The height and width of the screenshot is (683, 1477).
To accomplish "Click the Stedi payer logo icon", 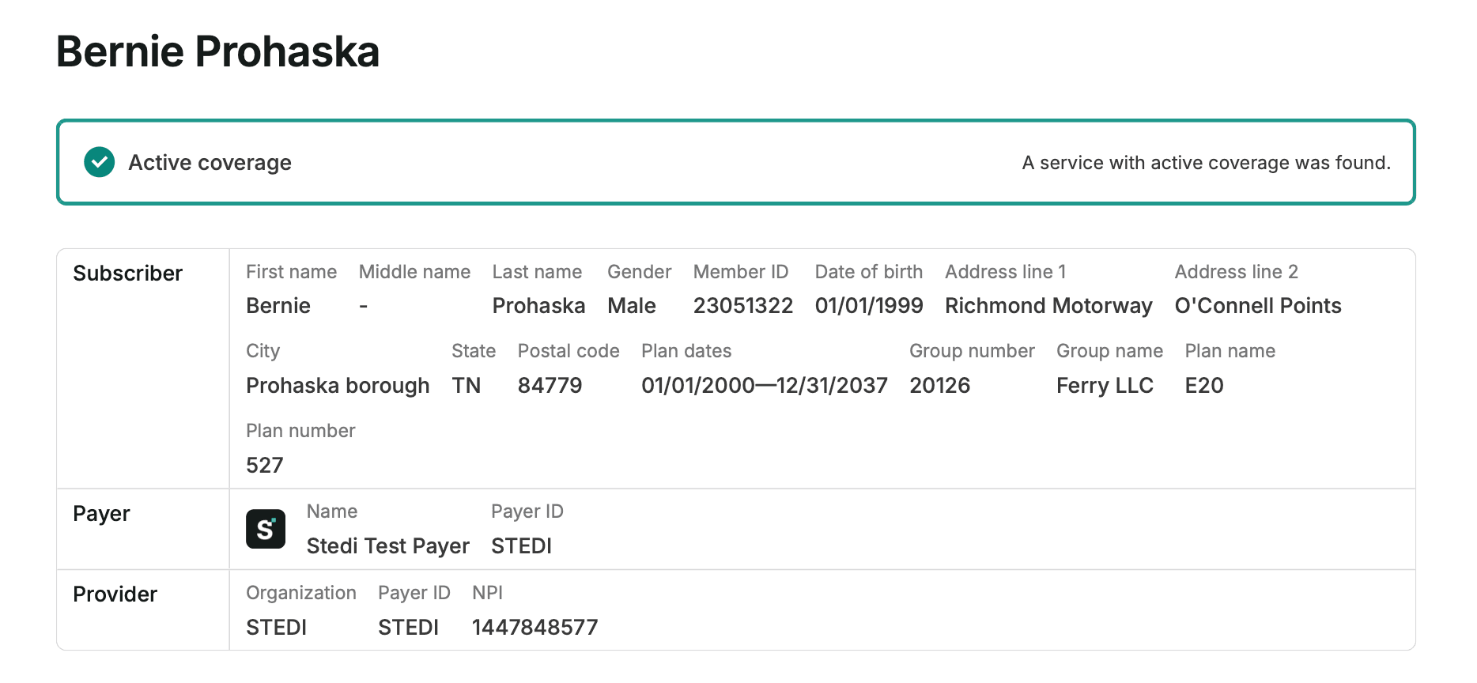I will click(x=266, y=529).
